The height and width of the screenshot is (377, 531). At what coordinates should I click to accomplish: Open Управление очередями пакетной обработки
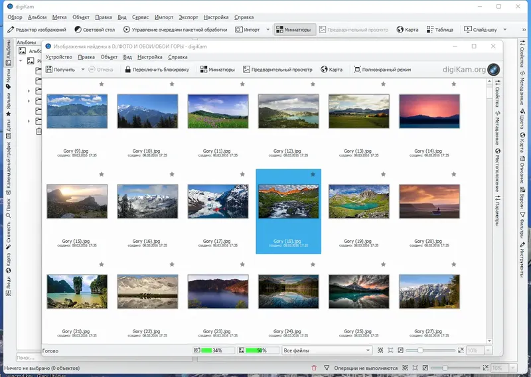175,30
